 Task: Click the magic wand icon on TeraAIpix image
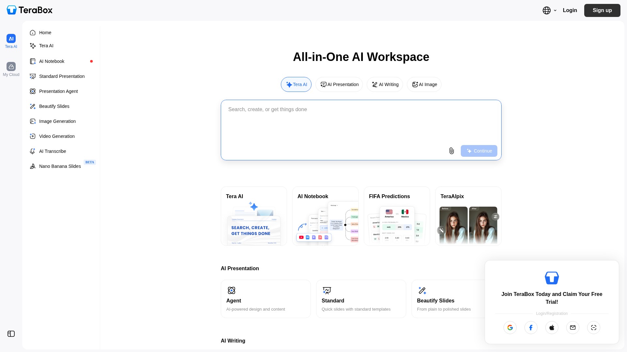pos(441,230)
